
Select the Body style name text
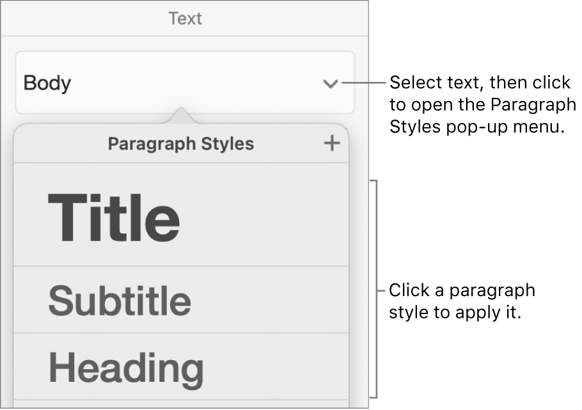tap(46, 83)
